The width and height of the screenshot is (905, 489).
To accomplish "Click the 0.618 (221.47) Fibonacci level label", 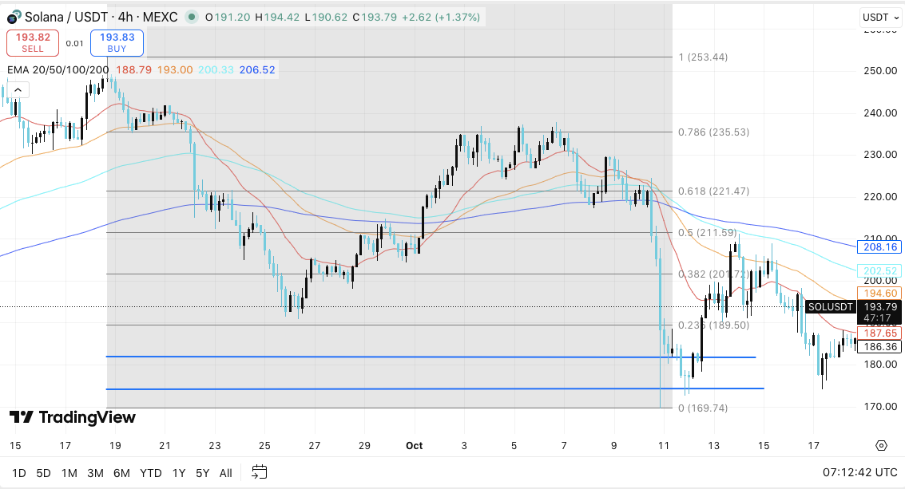I will coord(713,191).
